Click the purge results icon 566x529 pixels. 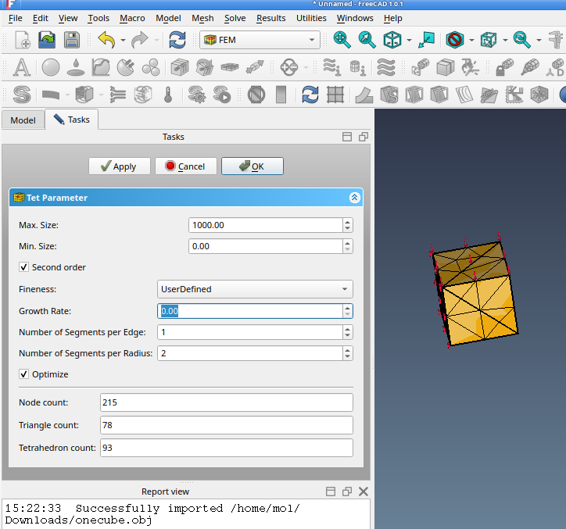pyautogui.click(x=256, y=95)
